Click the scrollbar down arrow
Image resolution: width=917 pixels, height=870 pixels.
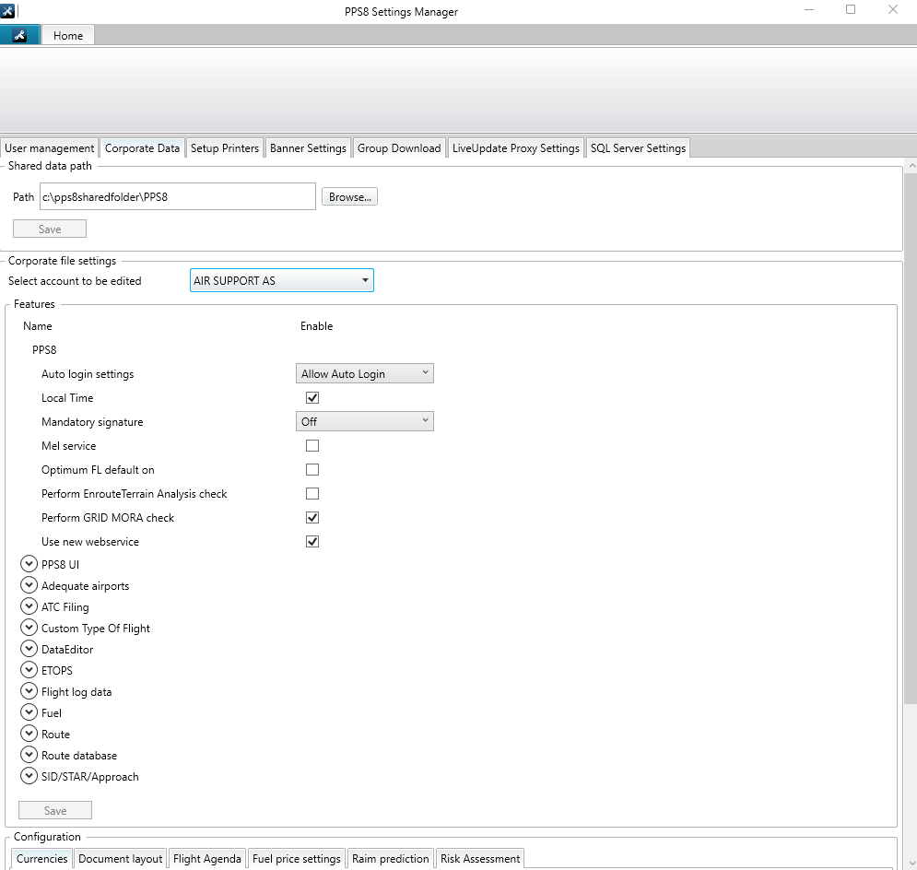point(911,863)
